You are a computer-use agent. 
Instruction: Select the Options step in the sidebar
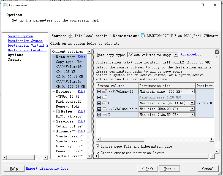[15, 55]
